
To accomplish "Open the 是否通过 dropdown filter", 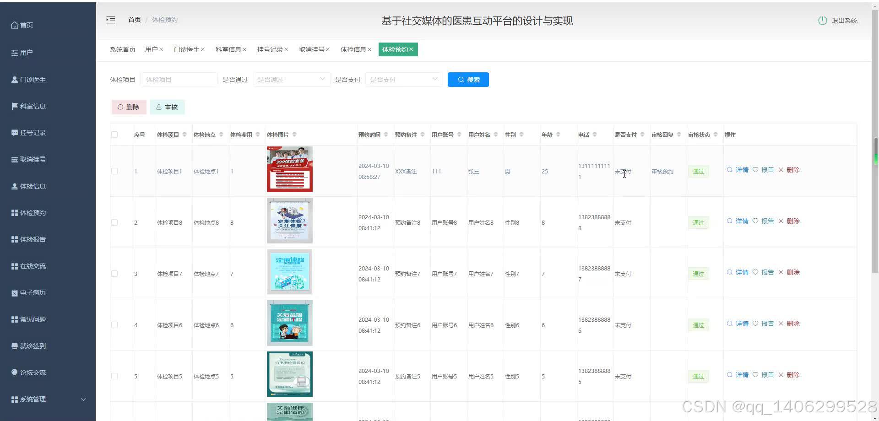I will point(291,80).
